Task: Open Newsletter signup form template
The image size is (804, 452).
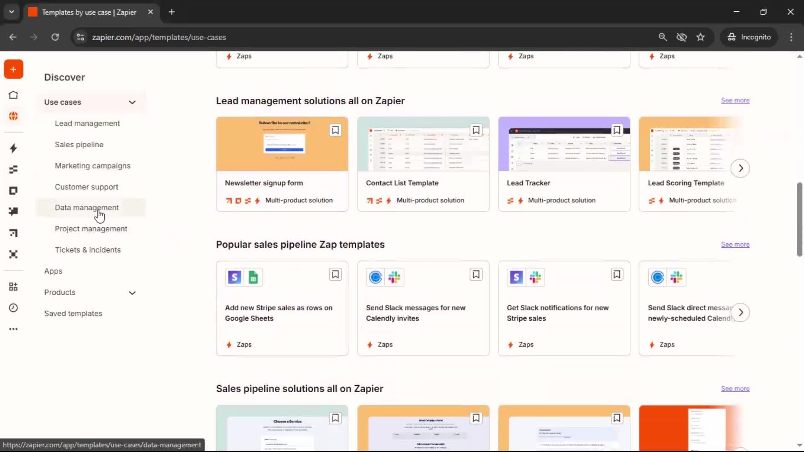Action: [x=264, y=183]
